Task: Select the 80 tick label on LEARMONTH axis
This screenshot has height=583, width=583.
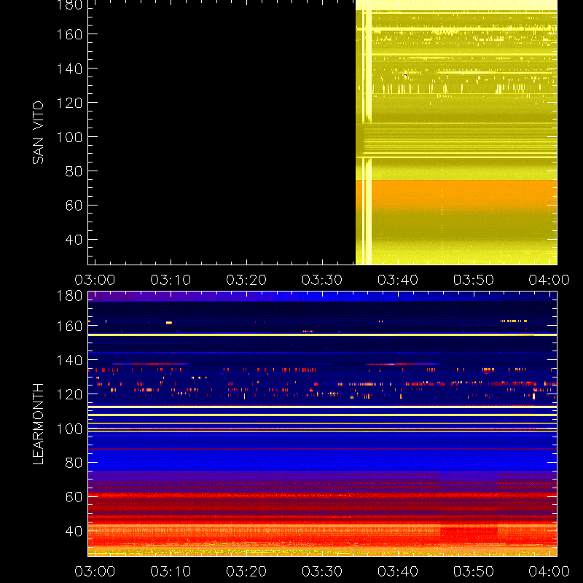Action: coord(74,463)
